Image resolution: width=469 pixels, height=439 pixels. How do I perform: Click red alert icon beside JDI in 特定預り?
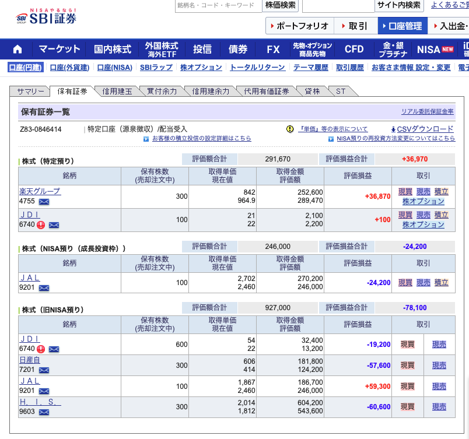coord(41,224)
